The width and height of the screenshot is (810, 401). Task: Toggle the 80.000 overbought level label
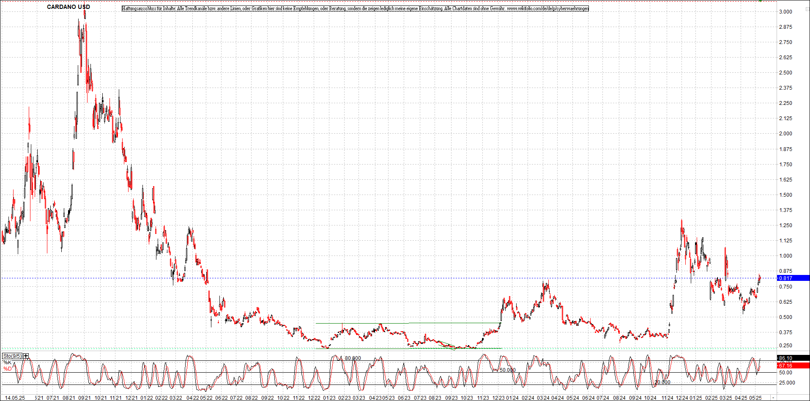coord(352,358)
